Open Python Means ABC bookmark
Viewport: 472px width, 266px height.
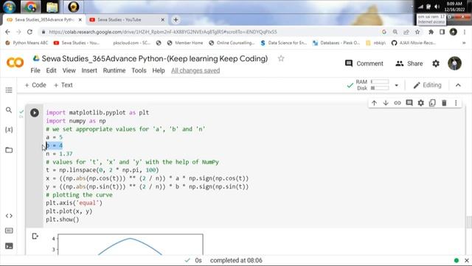pos(27,43)
